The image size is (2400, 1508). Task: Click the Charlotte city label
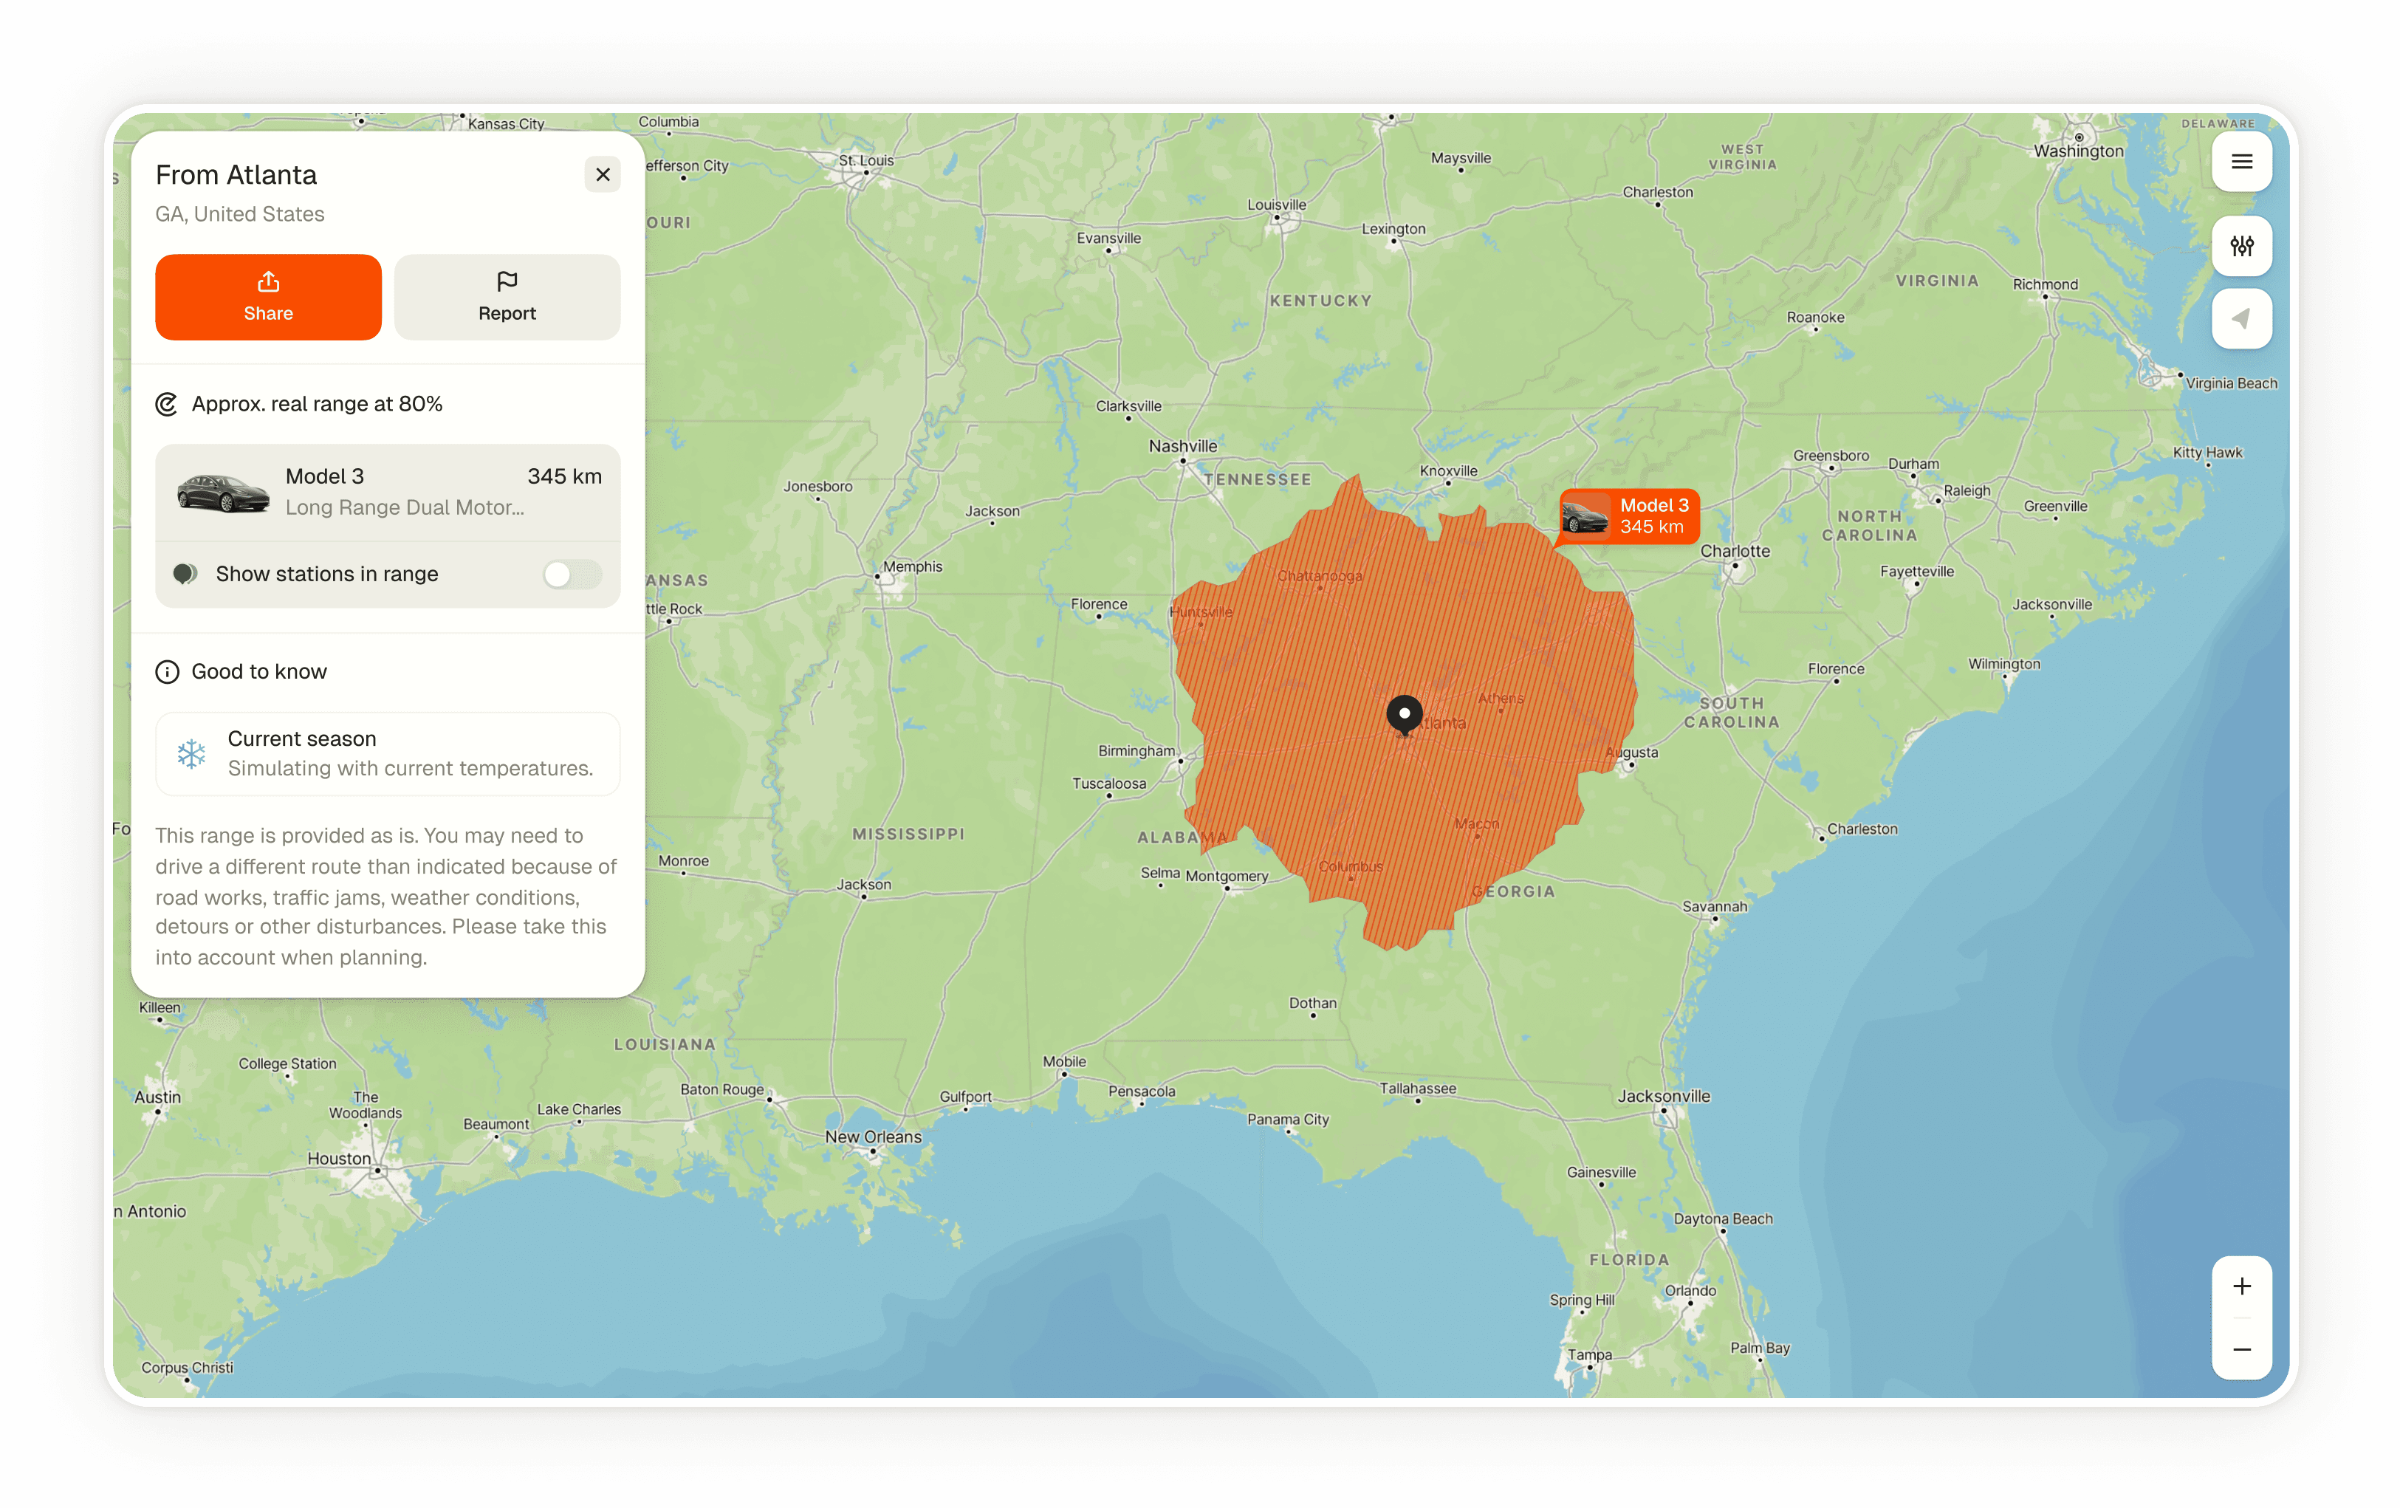(1735, 551)
